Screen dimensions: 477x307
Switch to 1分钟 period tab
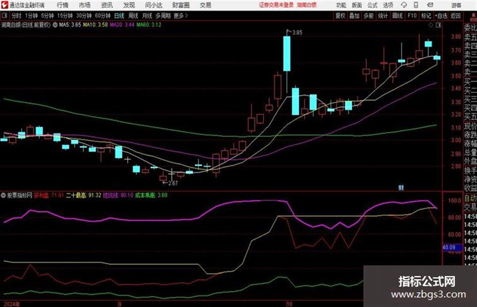(31, 16)
